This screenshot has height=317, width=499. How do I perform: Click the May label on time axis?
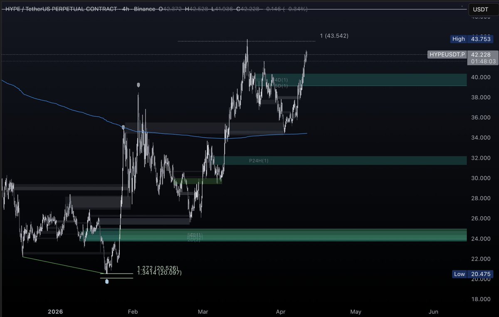356,311
